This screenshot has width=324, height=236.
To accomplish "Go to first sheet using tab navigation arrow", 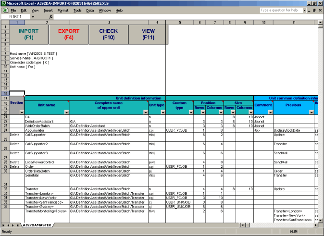I will pos(3,225).
